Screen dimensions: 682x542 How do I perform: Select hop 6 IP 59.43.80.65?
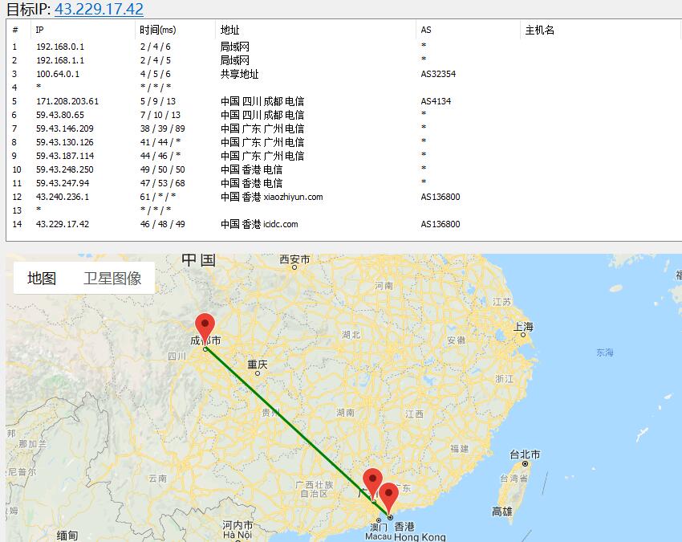[x=60, y=115]
